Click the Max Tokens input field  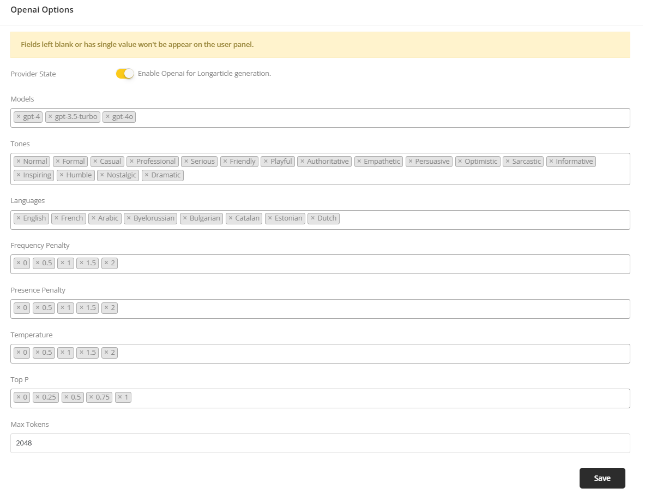tap(320, 443)
